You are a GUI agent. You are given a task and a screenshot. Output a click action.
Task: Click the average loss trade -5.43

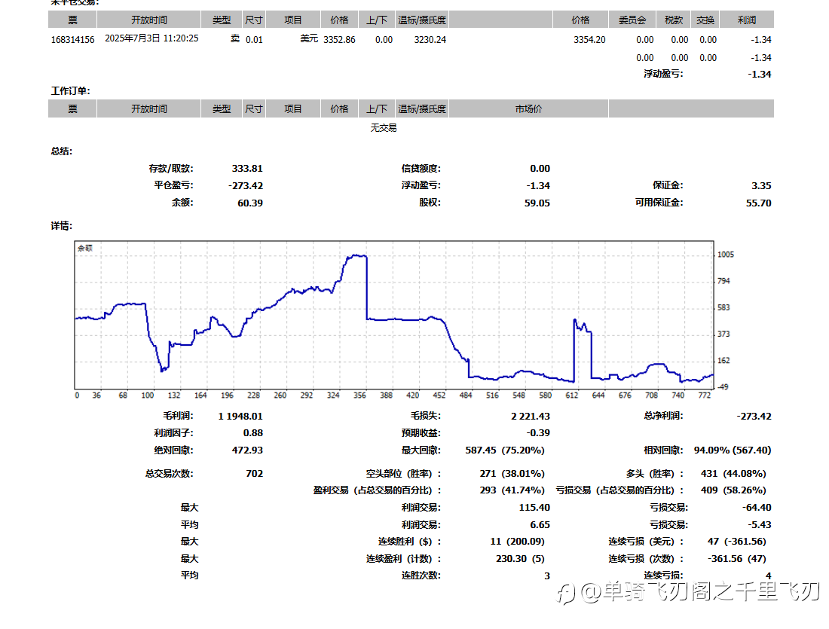[x=759, y=525]
